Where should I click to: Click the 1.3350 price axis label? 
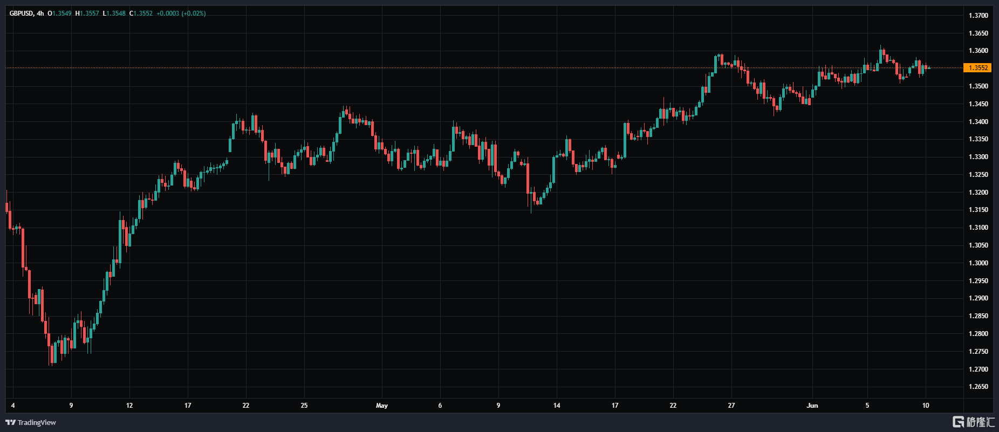(x=978, y=139)
